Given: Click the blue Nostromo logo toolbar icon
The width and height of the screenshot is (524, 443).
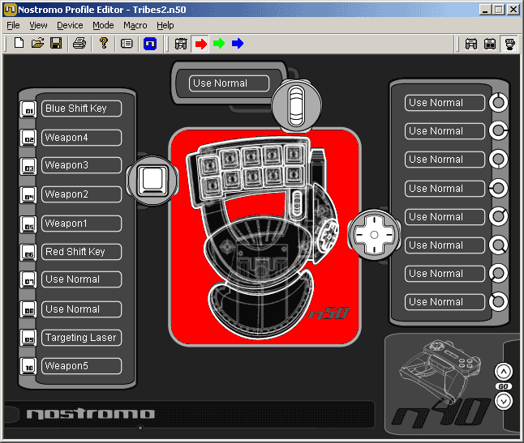Looking at the screenshot, I should (x=150, y=44).
